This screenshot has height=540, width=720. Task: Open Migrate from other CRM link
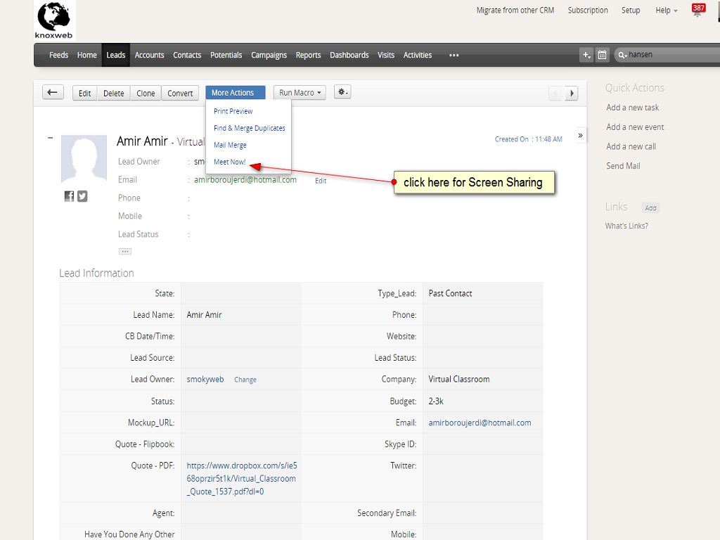coord(515,10)
